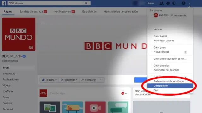This screenshot has width=202, height=113.
Task: Click the camera icon on profile picture
Action: [x=31, y=47]
